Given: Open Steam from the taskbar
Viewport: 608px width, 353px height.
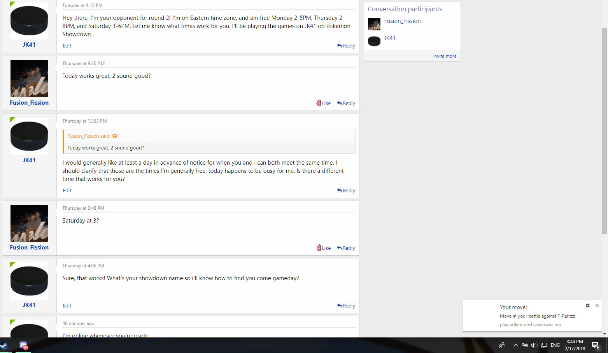Looking at the screenshot, I should pos(4,345).
